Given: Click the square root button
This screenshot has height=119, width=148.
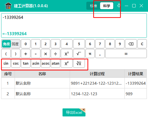Looking at the screenshot, I should pos(79,53).
